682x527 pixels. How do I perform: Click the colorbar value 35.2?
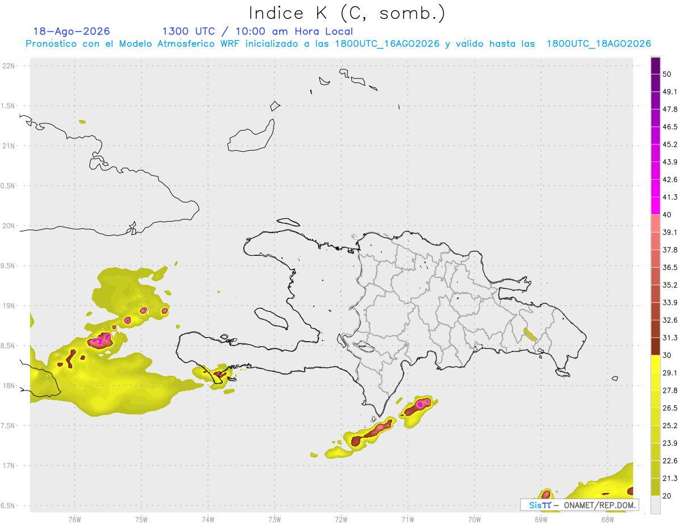(671, 285)
